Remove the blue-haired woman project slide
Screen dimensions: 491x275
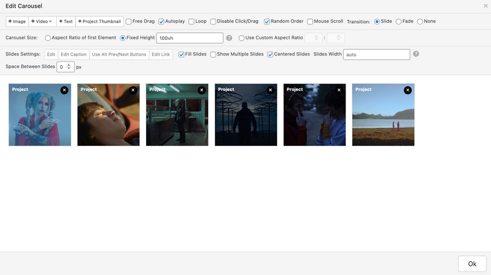point(64,90)
